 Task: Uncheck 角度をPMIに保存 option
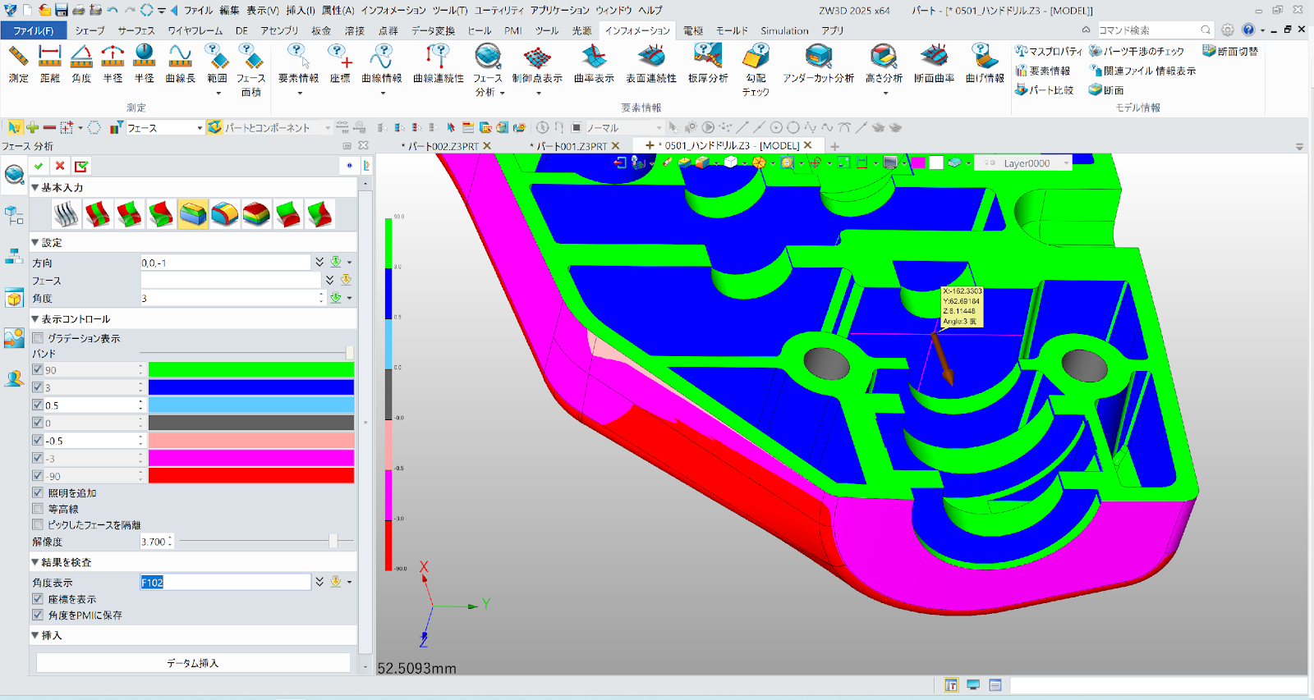tap(38, 615)
